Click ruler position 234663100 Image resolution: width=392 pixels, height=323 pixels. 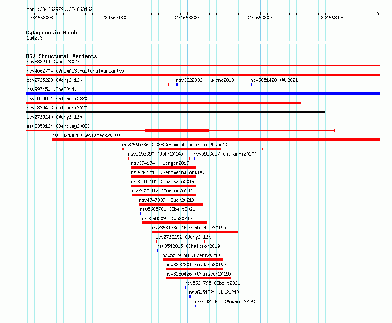pyautogui.click(x=114, y=18)
